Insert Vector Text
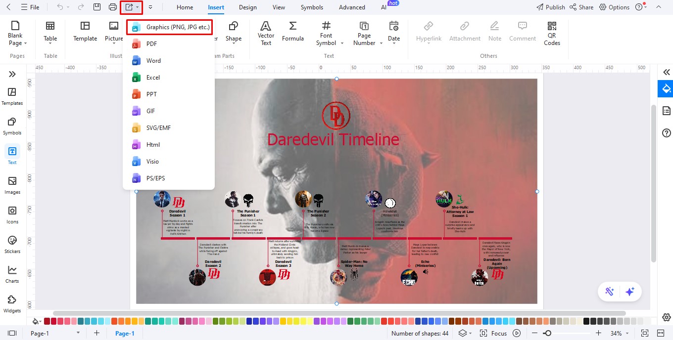Screen dimensions: 673x340 click(266, 33)
